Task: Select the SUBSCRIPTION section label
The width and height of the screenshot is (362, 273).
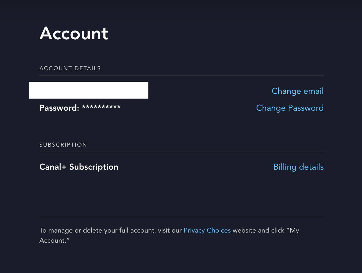Action: pos(63,145)
